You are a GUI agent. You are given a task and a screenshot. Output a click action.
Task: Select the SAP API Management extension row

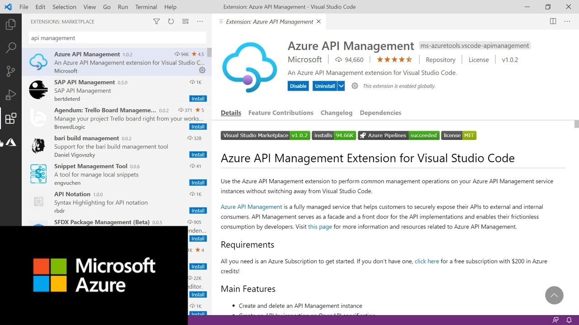117,90
